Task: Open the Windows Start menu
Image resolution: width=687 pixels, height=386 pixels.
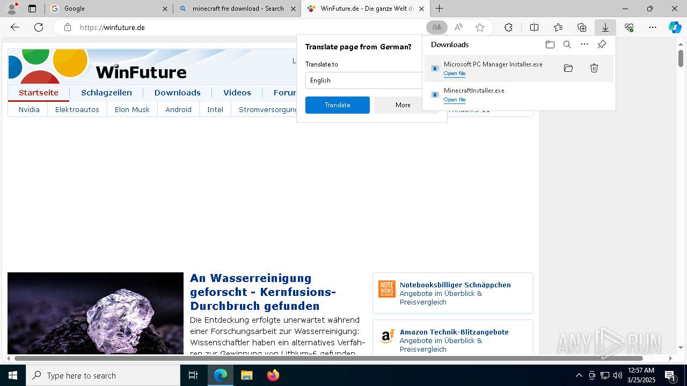Action: coord(13,375)
